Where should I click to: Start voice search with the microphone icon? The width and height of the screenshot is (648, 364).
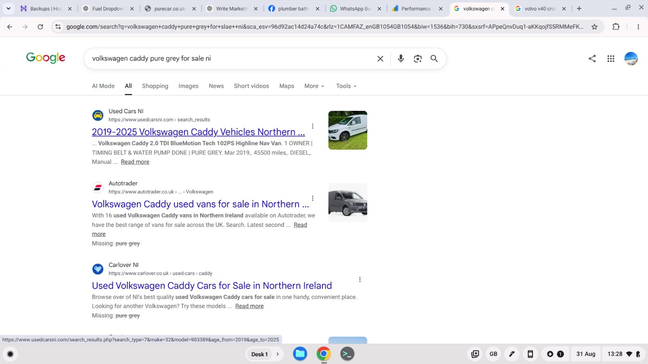(x=401, y=59)
